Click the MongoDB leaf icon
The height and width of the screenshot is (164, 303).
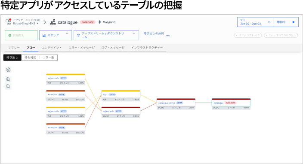coord(99,22)
